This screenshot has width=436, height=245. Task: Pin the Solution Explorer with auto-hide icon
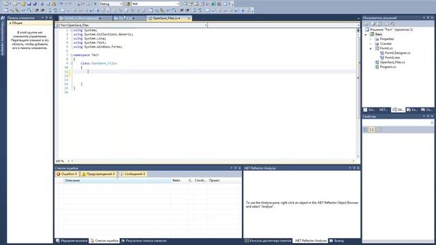(x=428, y=18)
